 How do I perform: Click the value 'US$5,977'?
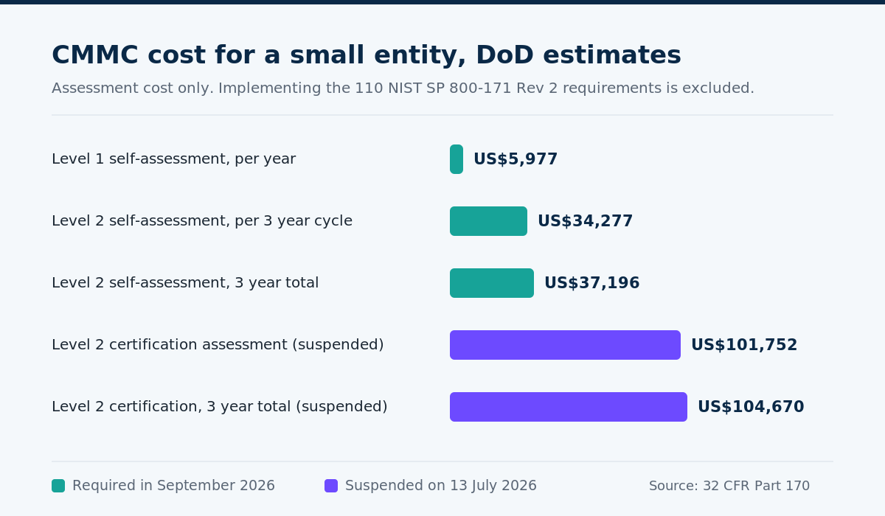516,159
